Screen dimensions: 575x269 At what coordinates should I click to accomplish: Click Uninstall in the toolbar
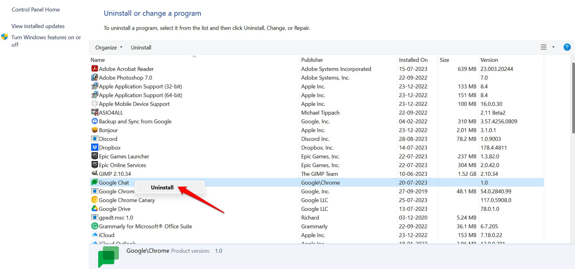coord(141,48)
